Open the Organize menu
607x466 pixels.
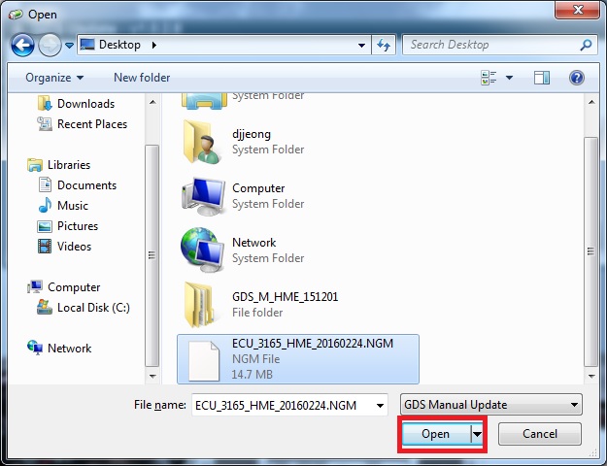[x=54, y=78]
